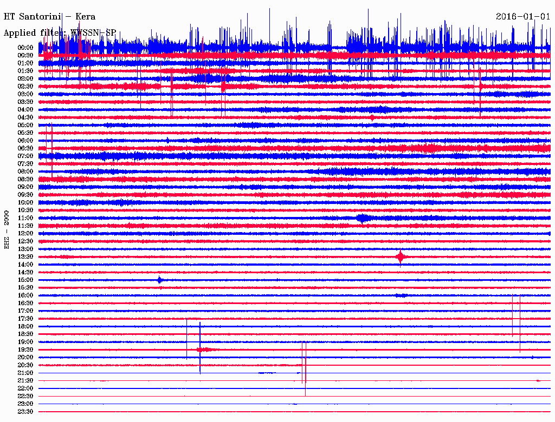Select the 04:00 time label
The height and width of the screenshot is (422, 555).
25,110
